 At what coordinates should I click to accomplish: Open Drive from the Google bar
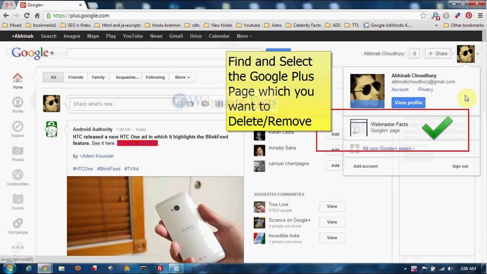[x=196, y=36]
